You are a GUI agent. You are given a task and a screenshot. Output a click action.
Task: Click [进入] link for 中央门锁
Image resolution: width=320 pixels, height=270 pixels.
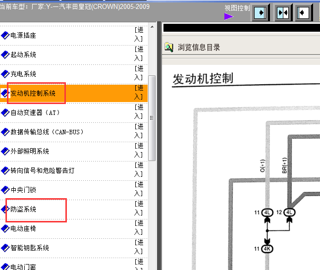(139, 189)
